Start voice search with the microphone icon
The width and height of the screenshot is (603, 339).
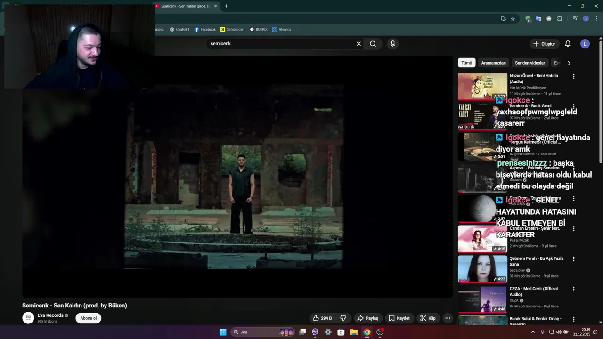click(393, 44)
